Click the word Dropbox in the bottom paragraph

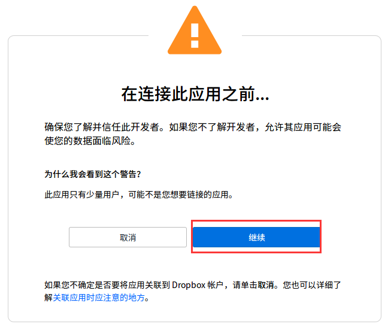189,285
